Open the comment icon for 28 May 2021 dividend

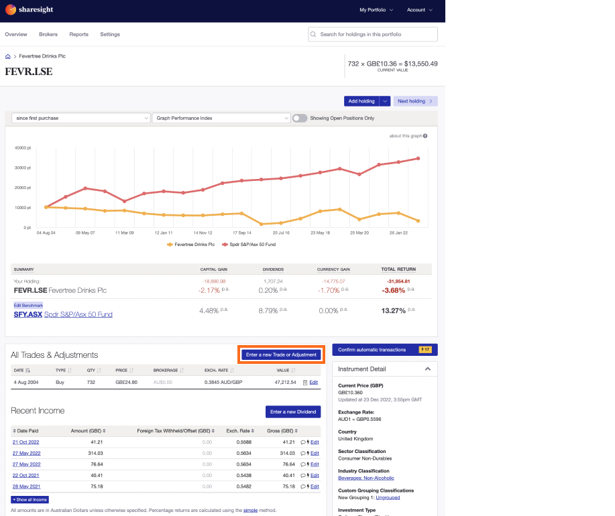(302, 487)
